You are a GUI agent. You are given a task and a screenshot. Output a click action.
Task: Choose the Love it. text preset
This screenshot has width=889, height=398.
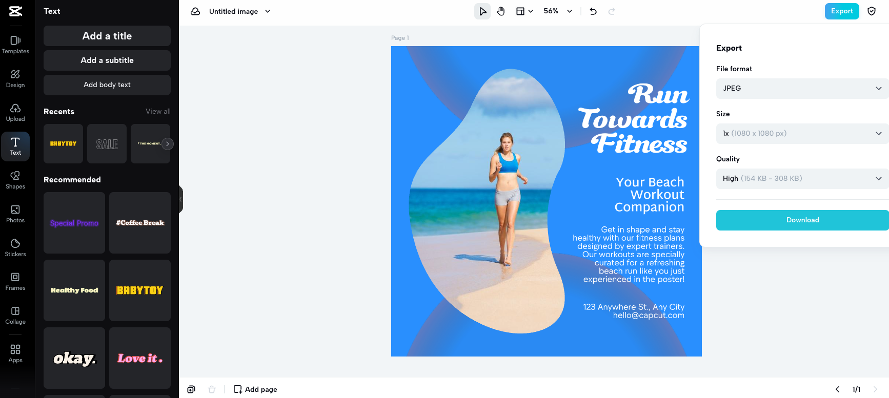[x=140, y=358]
